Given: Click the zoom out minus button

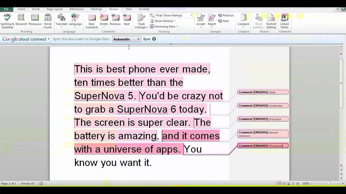Looking at the screenshot, I should [x=314, y=183].
